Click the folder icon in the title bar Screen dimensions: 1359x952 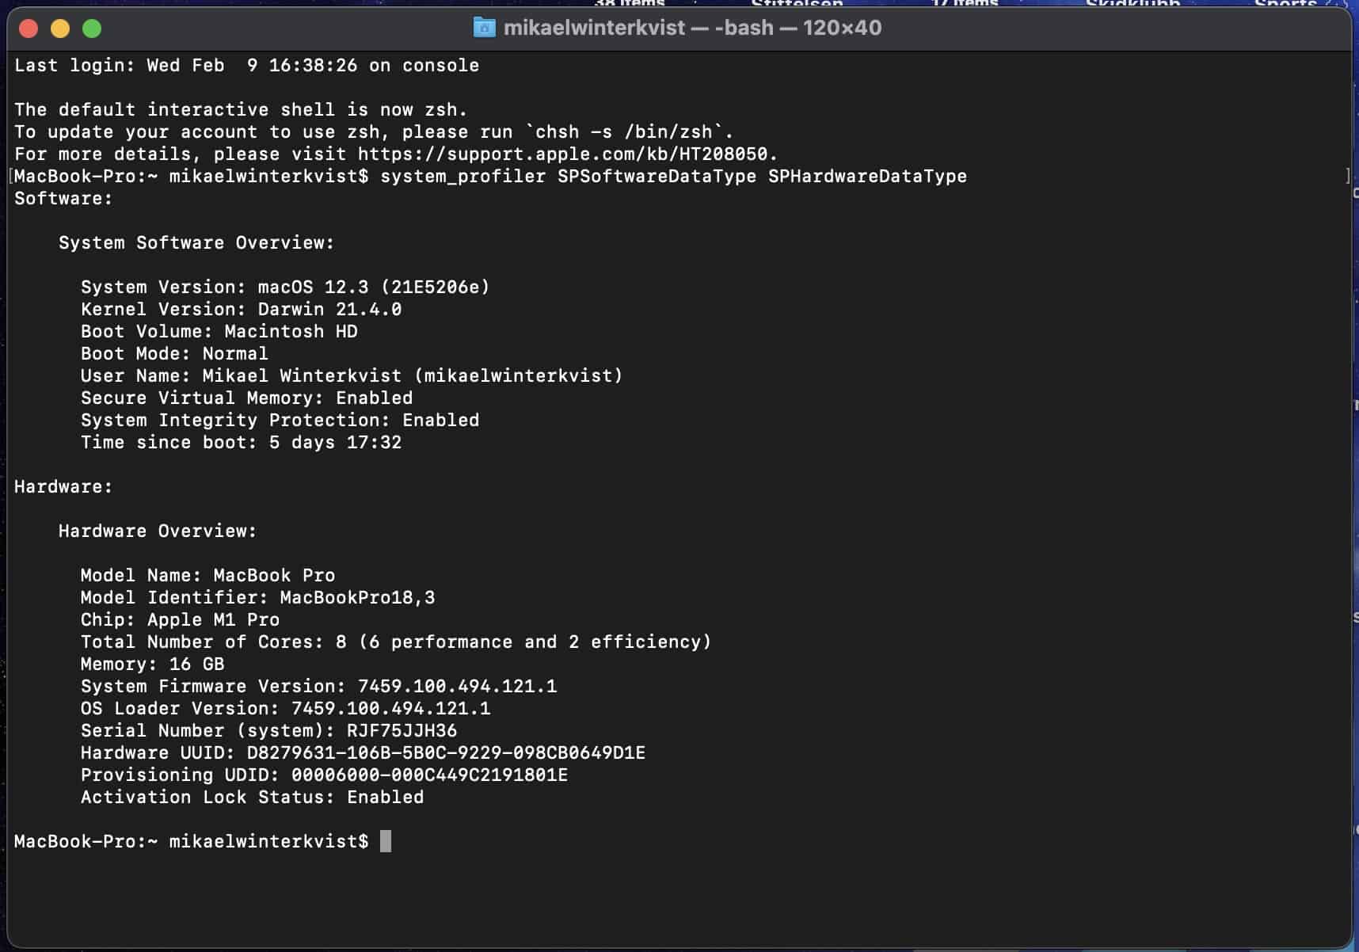[484, 28]
